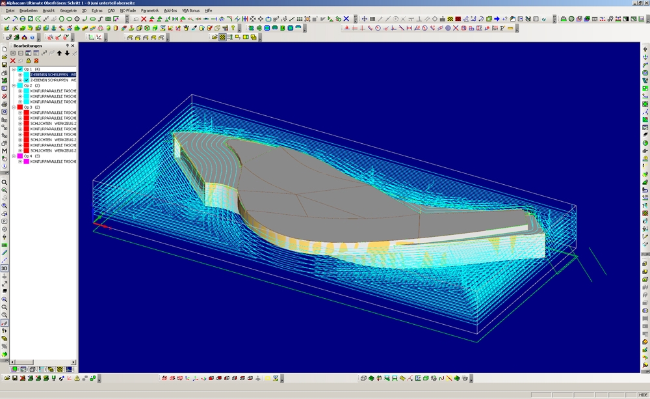
Task: Click the green checkmark at top toolbar start
Action: pyautogui.click(x=6, y=19)
